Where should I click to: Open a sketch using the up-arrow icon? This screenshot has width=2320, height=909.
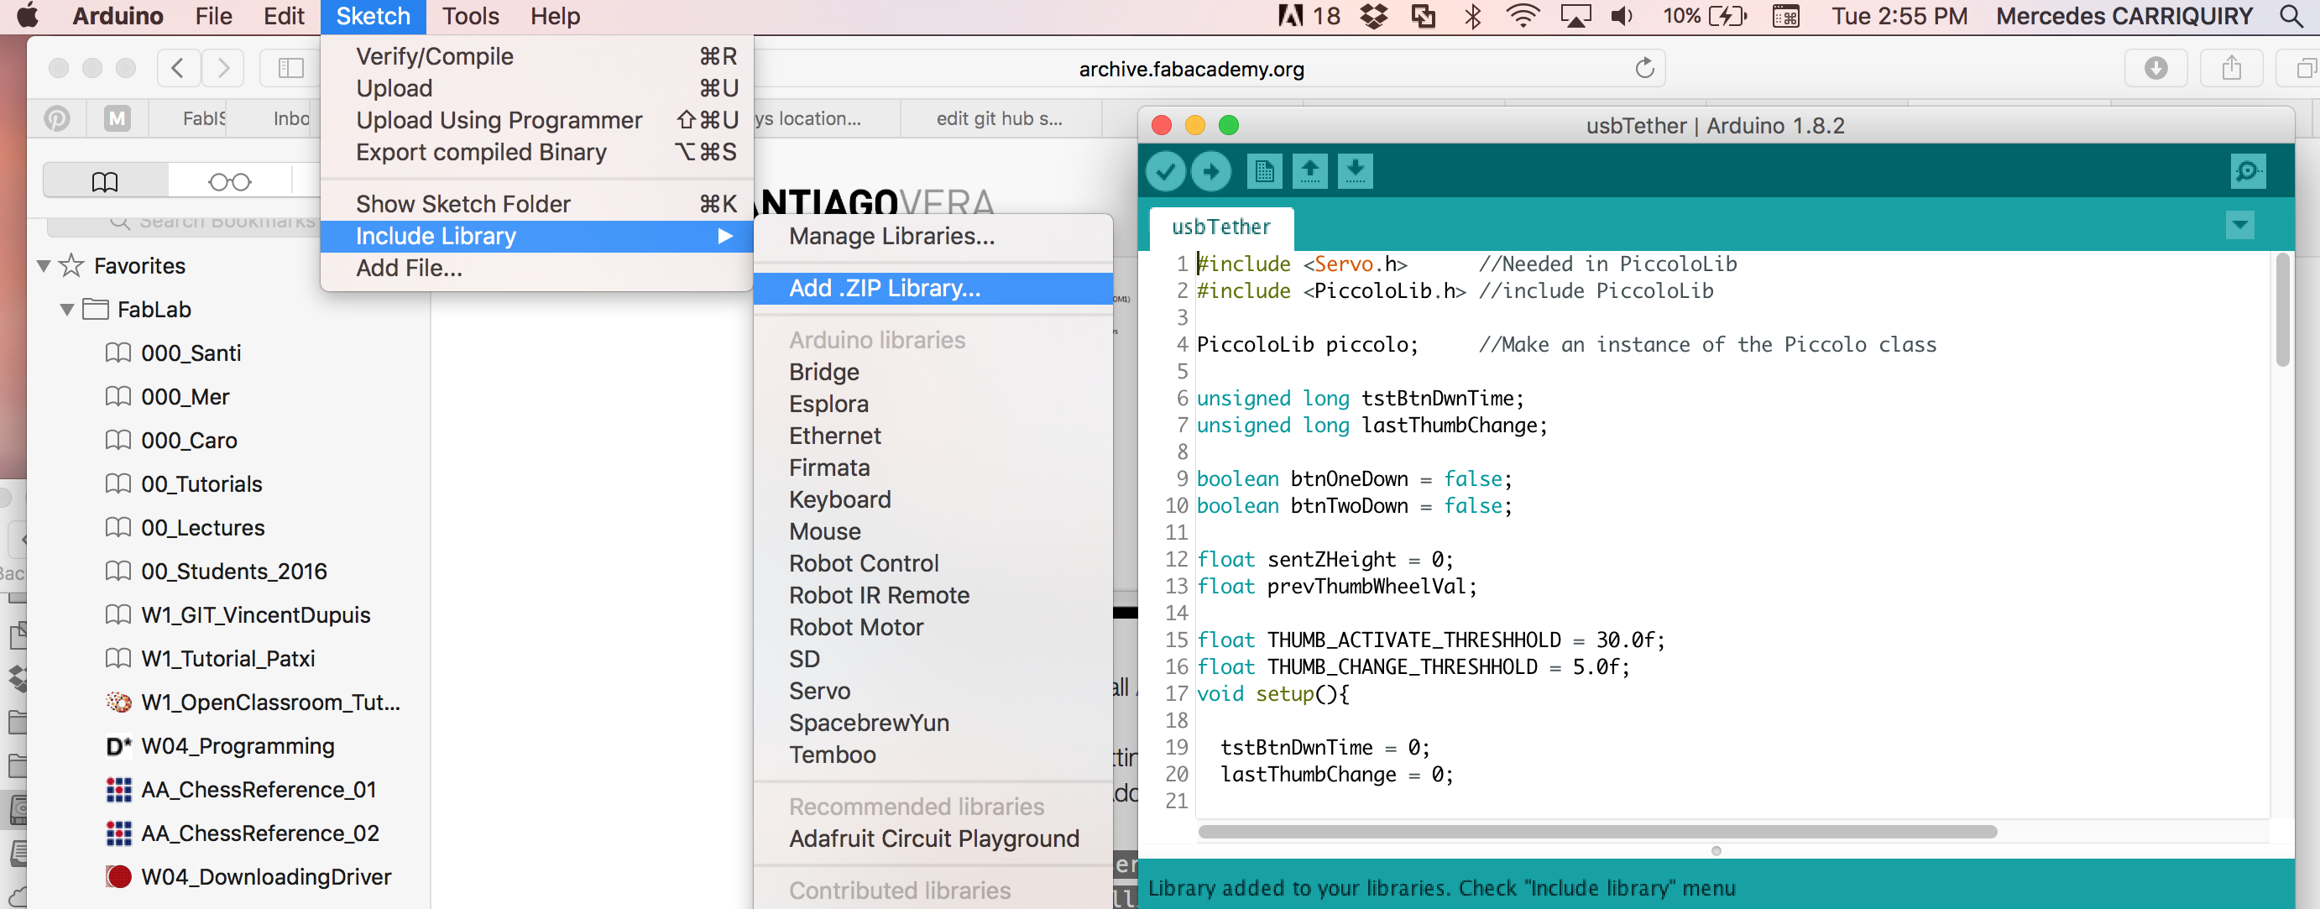click(1309, 170)
